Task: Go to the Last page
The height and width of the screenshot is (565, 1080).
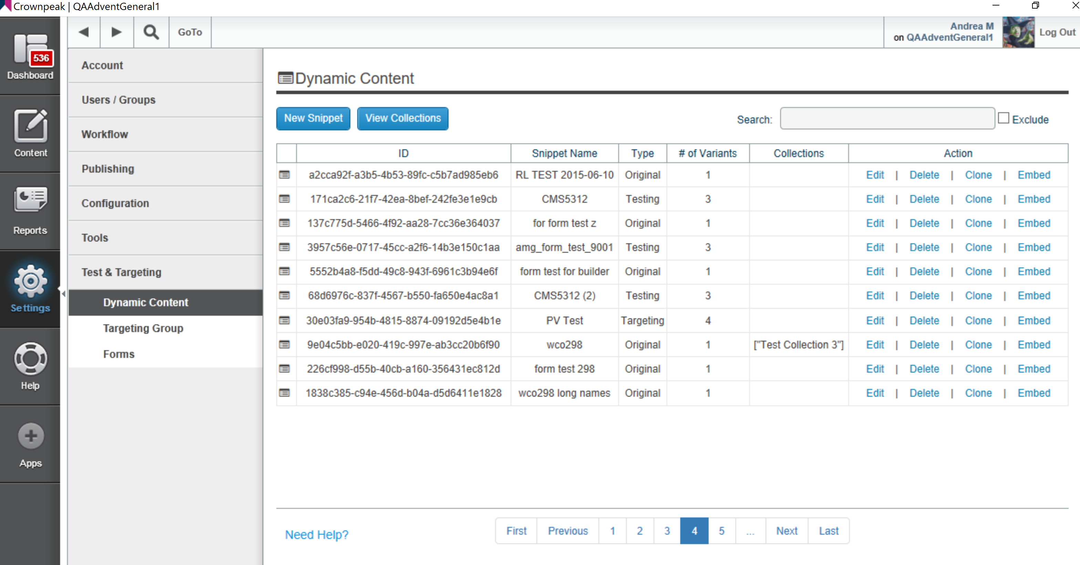Action: tap(829, 531)
